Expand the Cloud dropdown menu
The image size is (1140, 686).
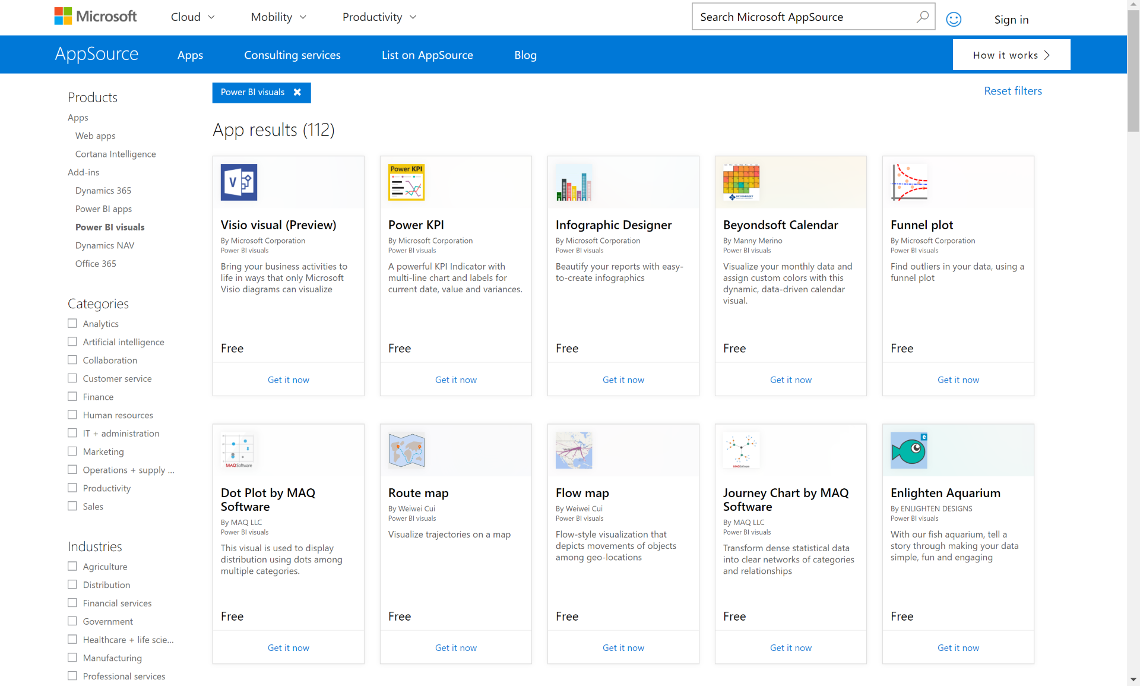193,17
